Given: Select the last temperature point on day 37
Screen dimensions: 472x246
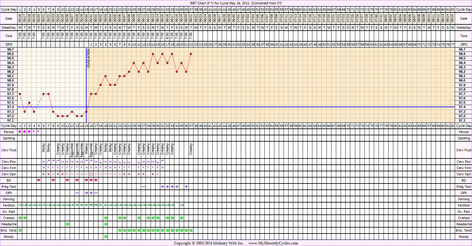Looking at the screenshot, I should point(191,54).
